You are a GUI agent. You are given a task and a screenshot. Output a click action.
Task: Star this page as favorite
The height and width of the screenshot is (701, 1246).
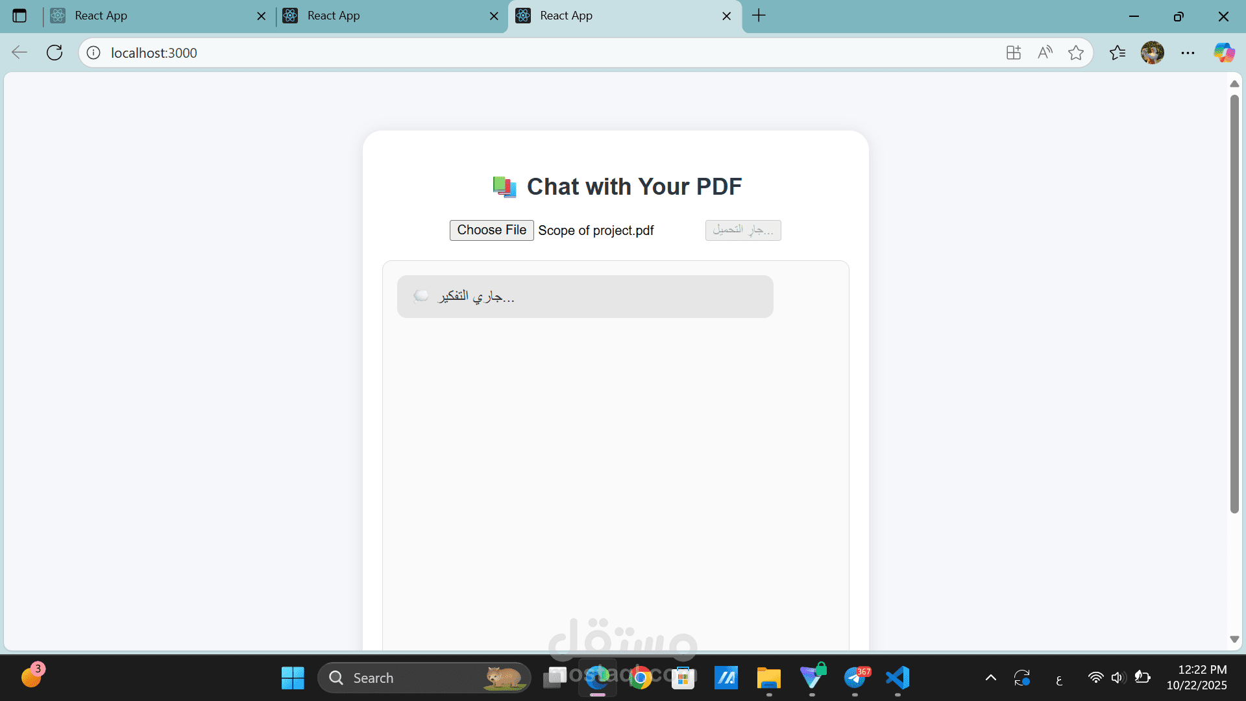click(x=1076, y=53)
